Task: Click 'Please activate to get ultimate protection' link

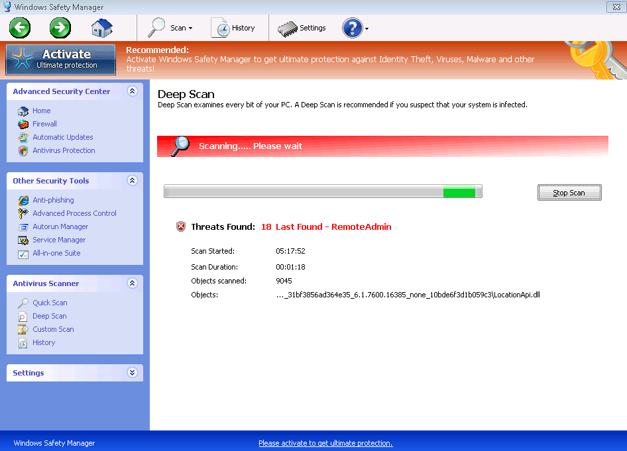Action: click(325, 443)
